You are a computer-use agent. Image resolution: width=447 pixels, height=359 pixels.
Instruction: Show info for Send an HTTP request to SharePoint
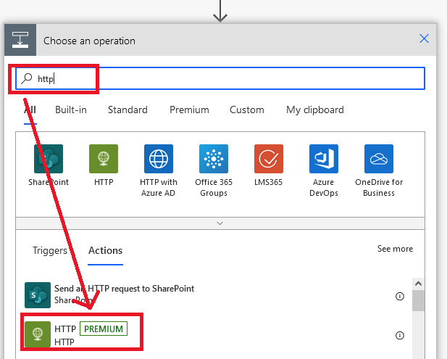(399, 296)
